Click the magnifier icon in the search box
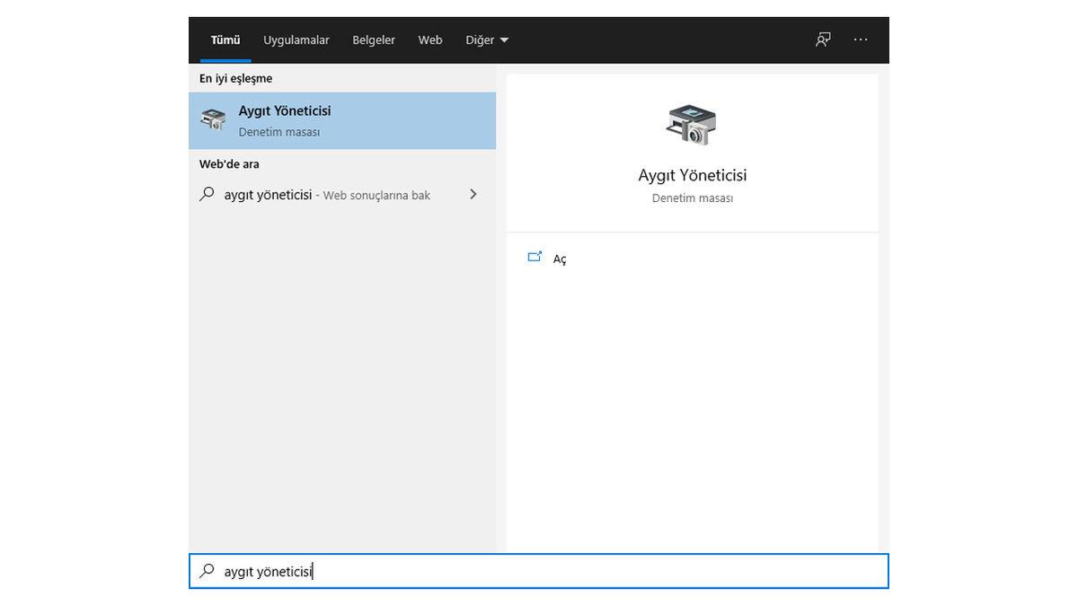Viewport: 1078px width, 606px height. point(207,571)
